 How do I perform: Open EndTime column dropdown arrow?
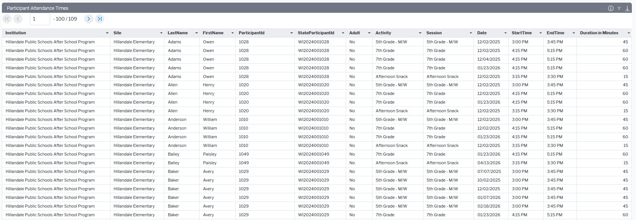pos(574,33)
